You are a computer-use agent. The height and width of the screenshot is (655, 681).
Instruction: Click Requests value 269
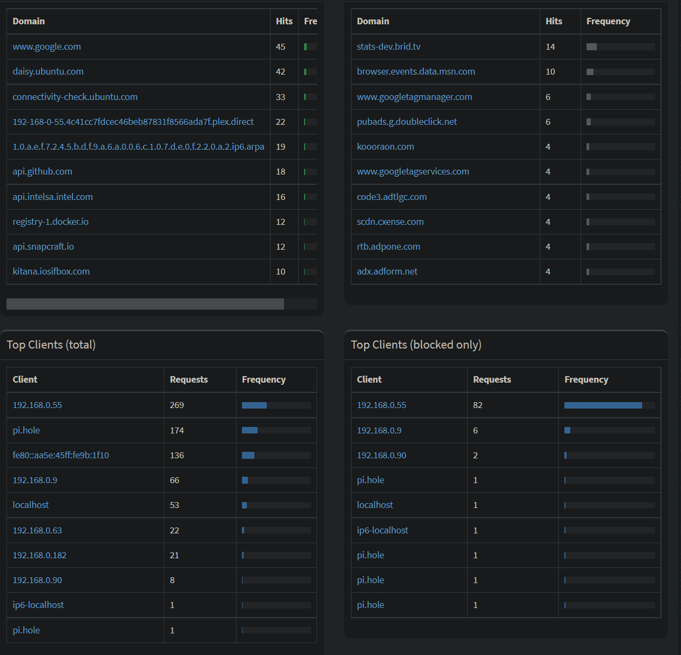177,405
